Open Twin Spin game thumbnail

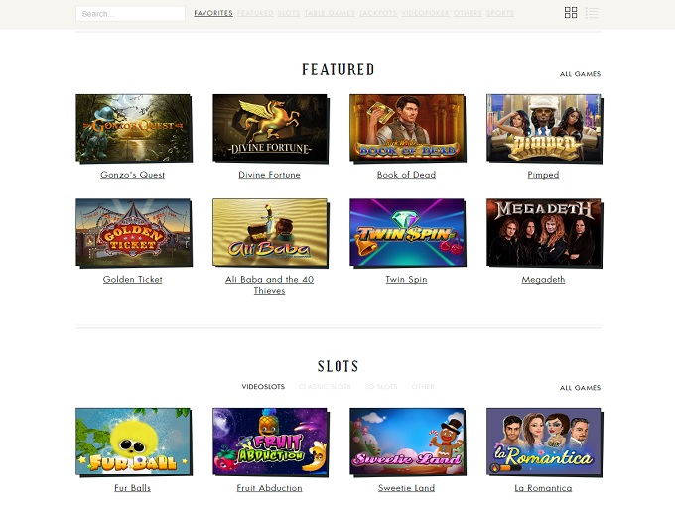pyautogui.click(x=407, y=232)
